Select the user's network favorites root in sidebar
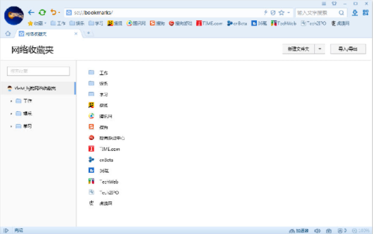The width and height of the screenshot is (373, 234). [38, 88]
